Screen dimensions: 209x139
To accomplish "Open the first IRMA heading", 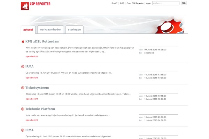I will point(30,66).
